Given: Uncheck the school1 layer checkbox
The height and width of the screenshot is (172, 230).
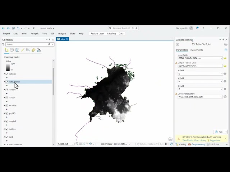Looking at the screenshot, I should (6, 90).
